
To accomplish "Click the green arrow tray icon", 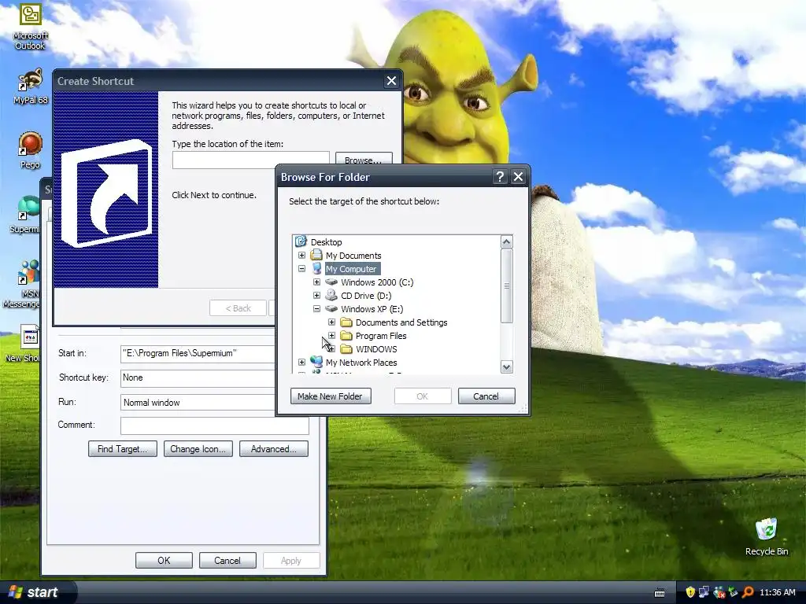I will (x=733, y=592).
